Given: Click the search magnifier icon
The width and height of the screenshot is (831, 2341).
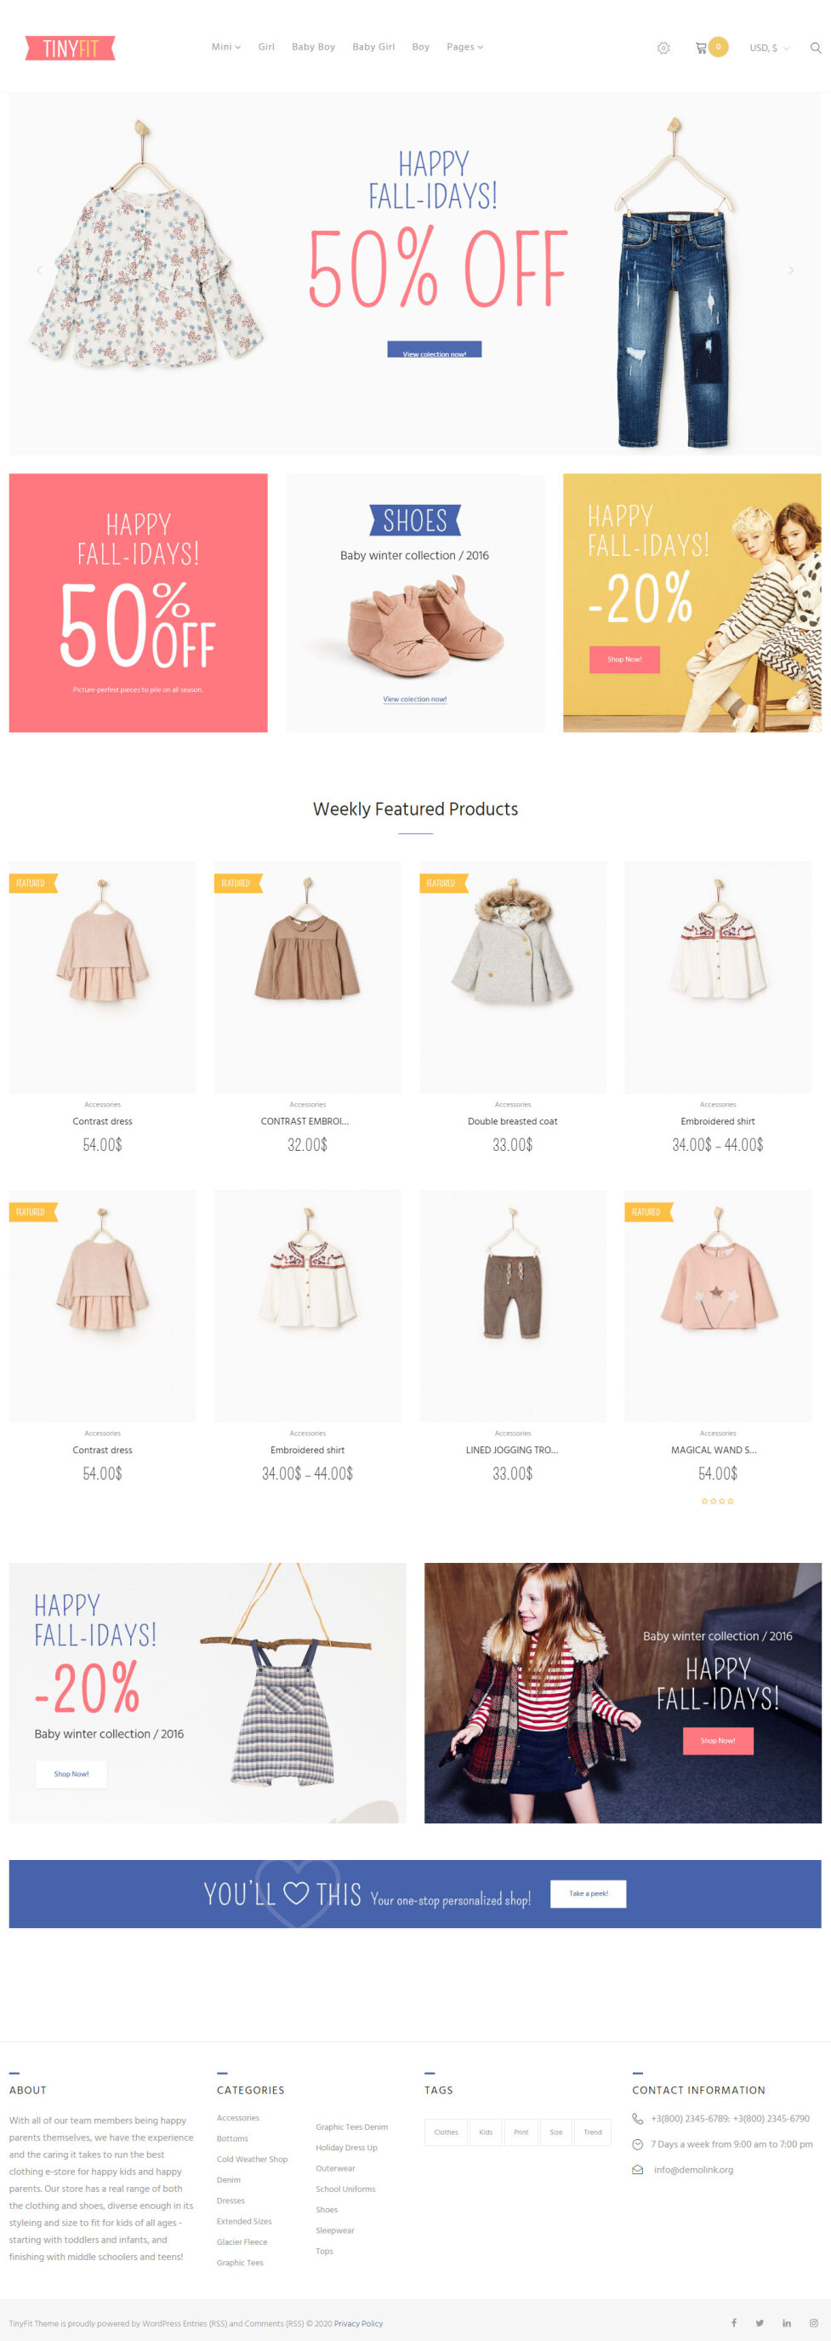Looking at the screenshot, I should pyautogui.click(x=815, y=49).
